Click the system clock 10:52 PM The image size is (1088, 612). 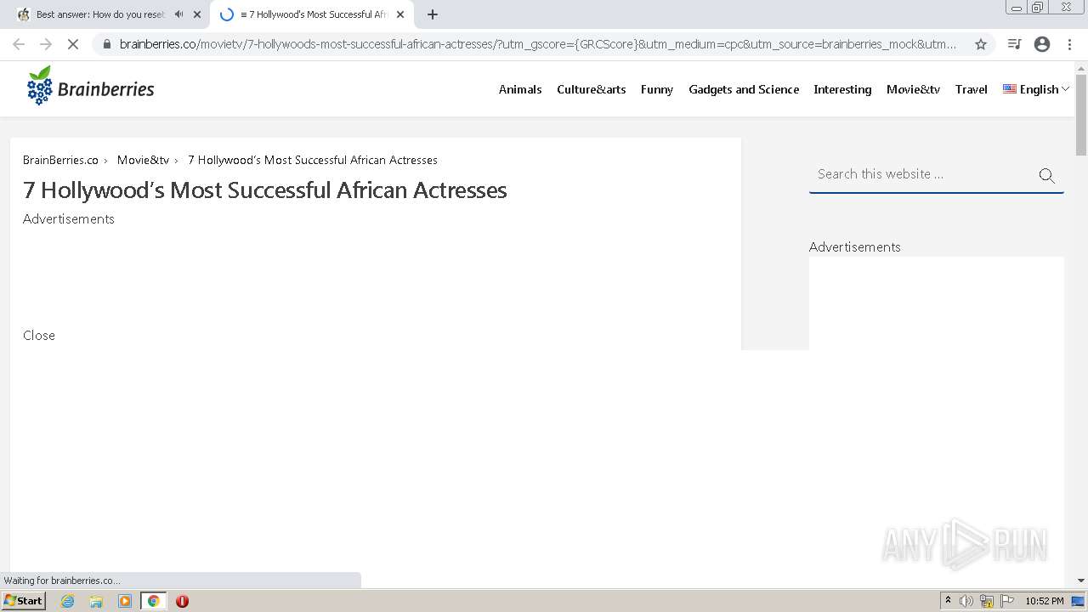click(1045, 601)
